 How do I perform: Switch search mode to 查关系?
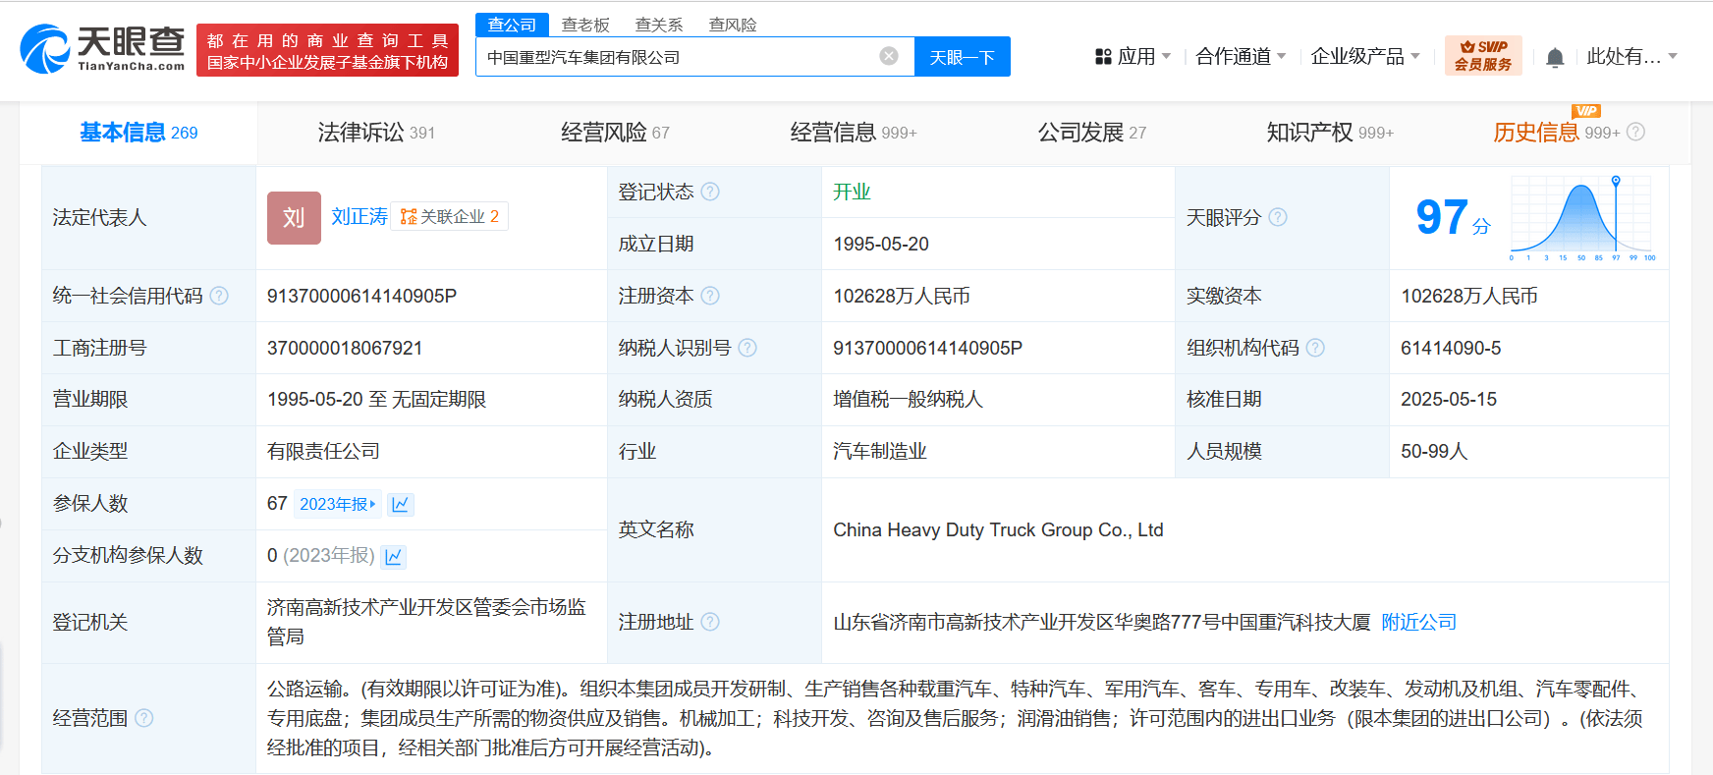[x=659, y=25]
